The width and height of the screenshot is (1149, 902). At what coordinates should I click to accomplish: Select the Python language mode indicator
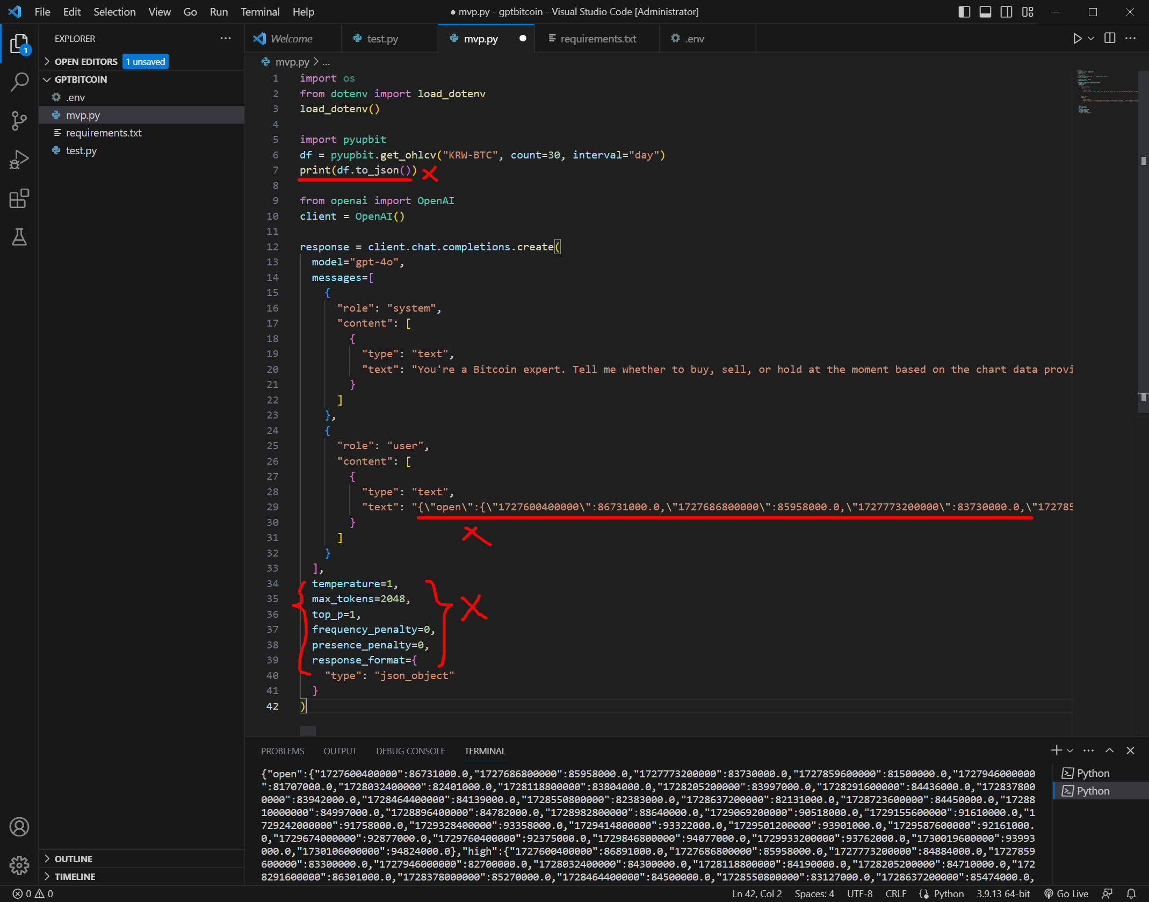[x=948, y=893]
